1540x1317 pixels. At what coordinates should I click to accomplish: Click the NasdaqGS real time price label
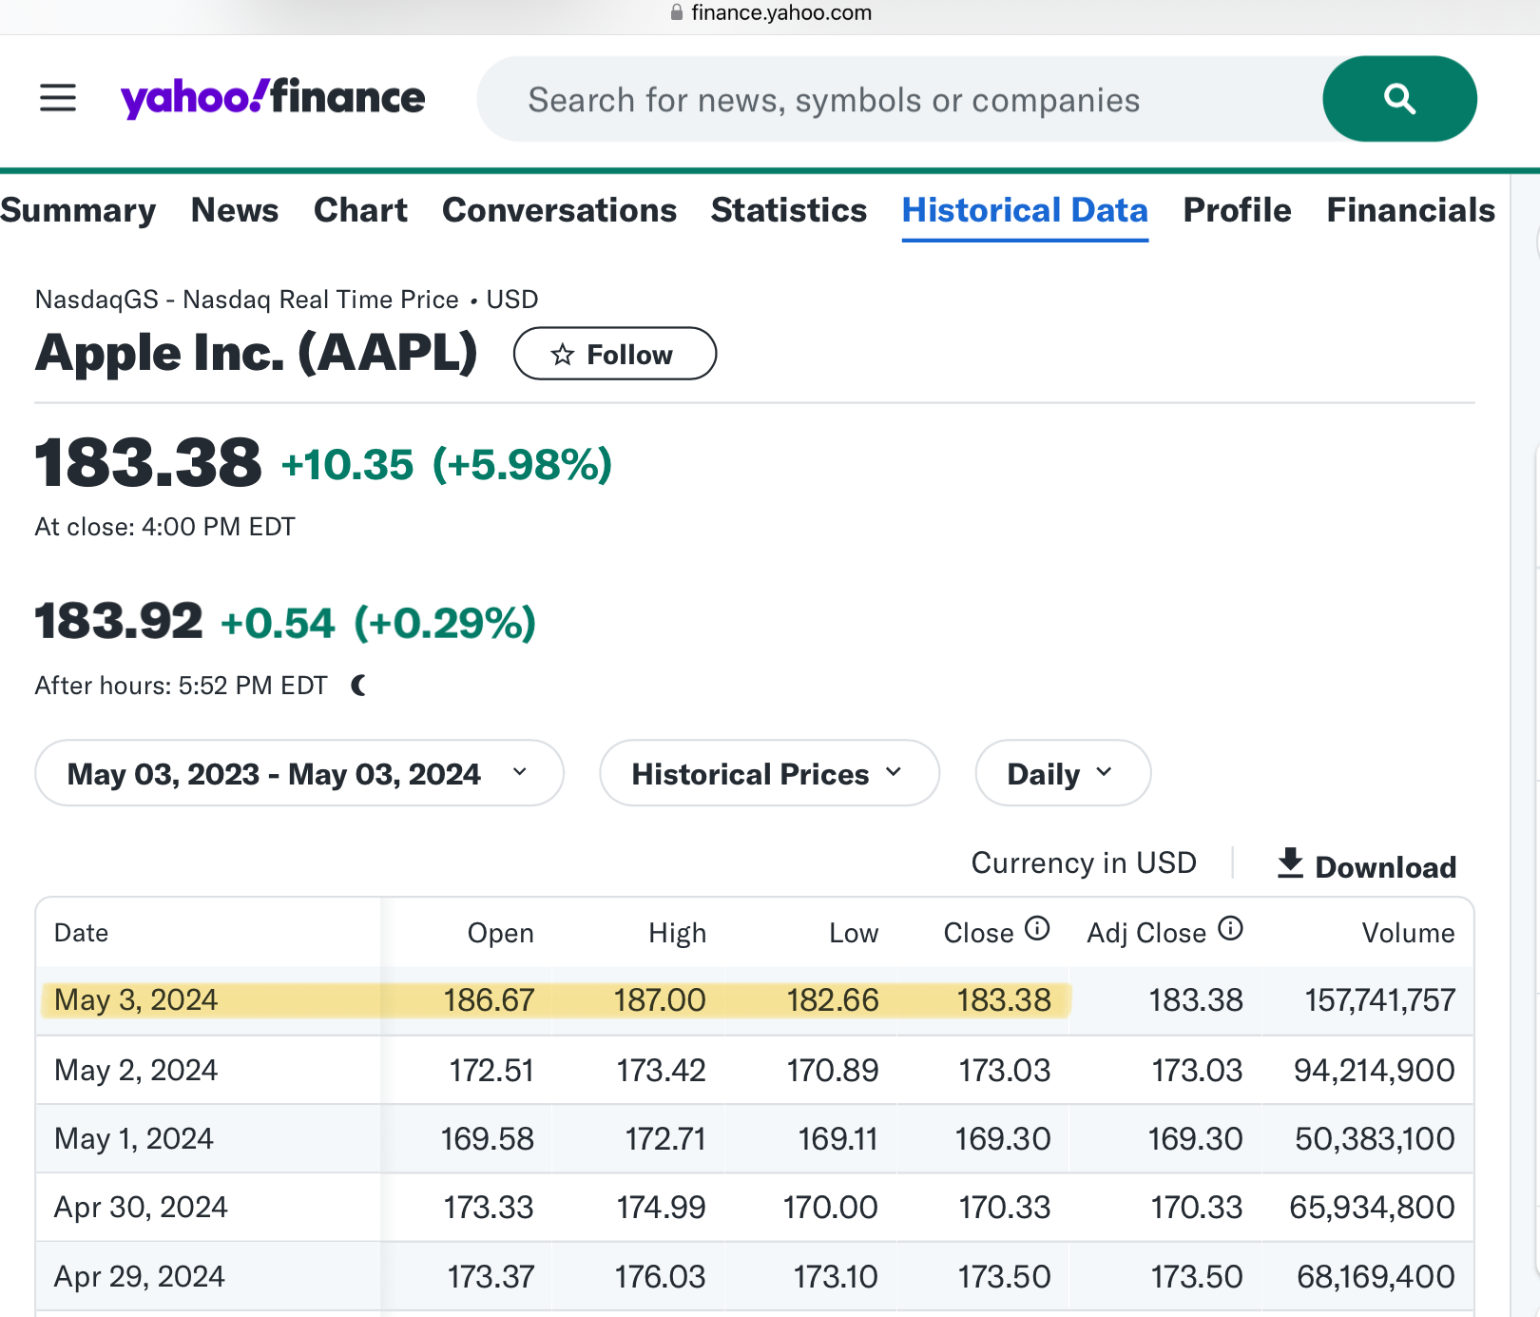tap(286, 300)
